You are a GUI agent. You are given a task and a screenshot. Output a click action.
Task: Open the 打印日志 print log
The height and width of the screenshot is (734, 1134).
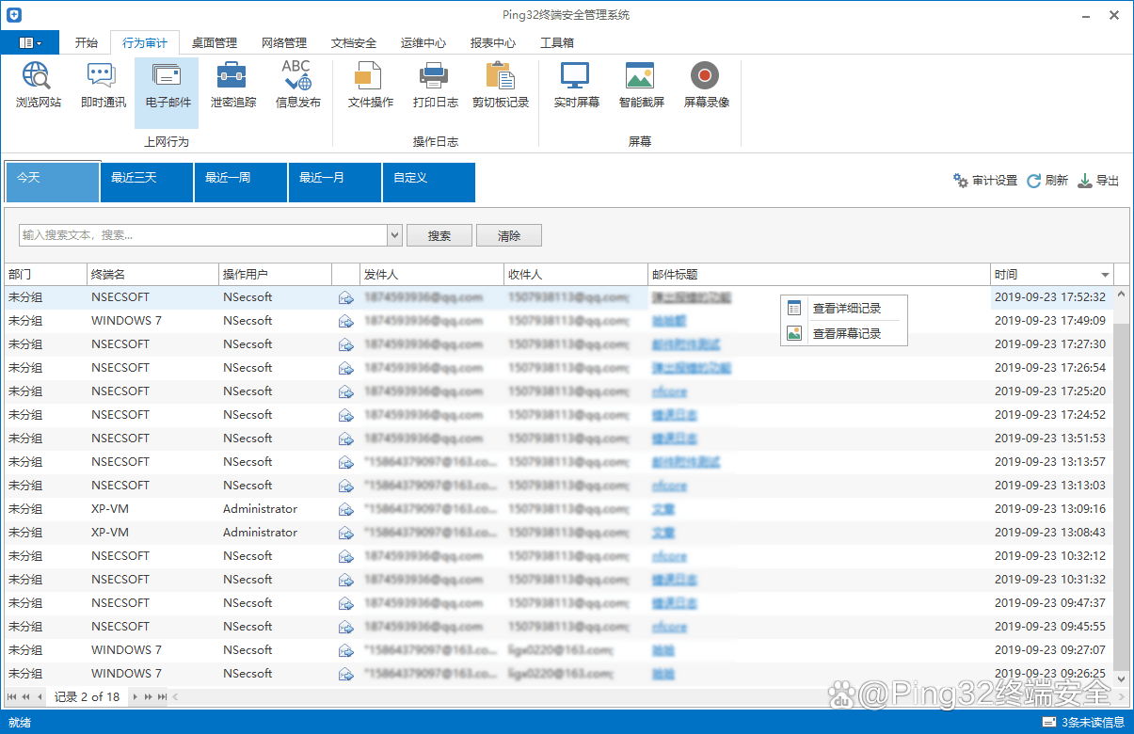point(435,86)
